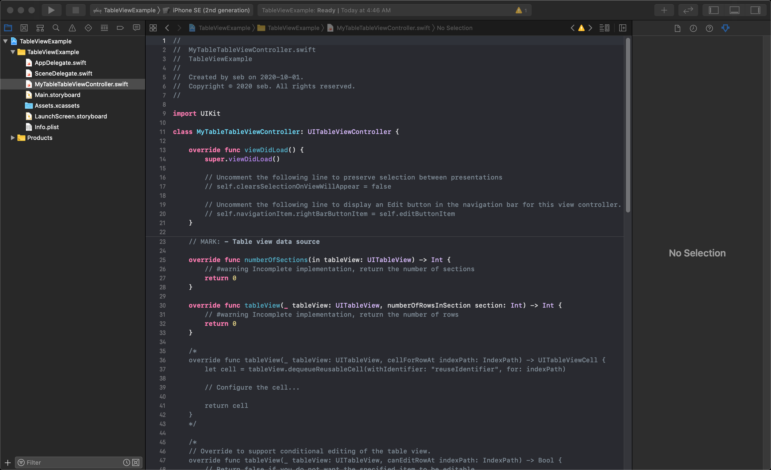This screenshot has width=771, height=470.
Task: Click the yellow warning issue indicator in jump bar
Action: click(581, 28)
